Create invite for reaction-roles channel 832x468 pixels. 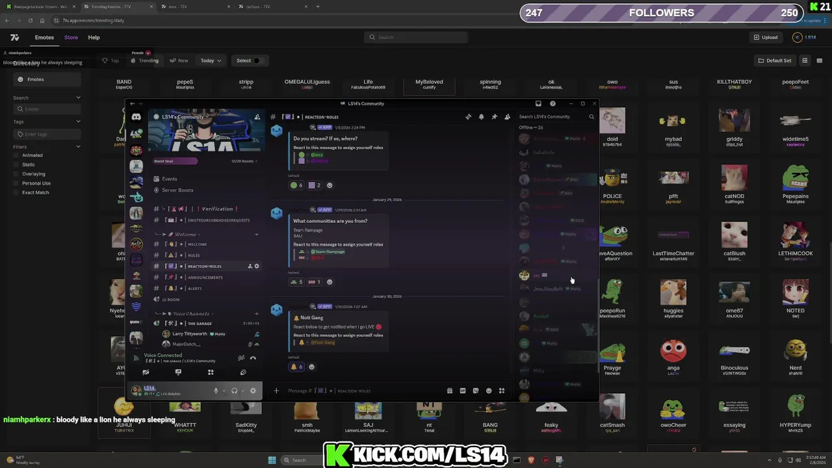pyautogui.click(x=250, y=266)
